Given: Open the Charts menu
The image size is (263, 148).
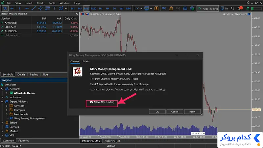Looking at the screenshot, I should [x=40, y=3].
